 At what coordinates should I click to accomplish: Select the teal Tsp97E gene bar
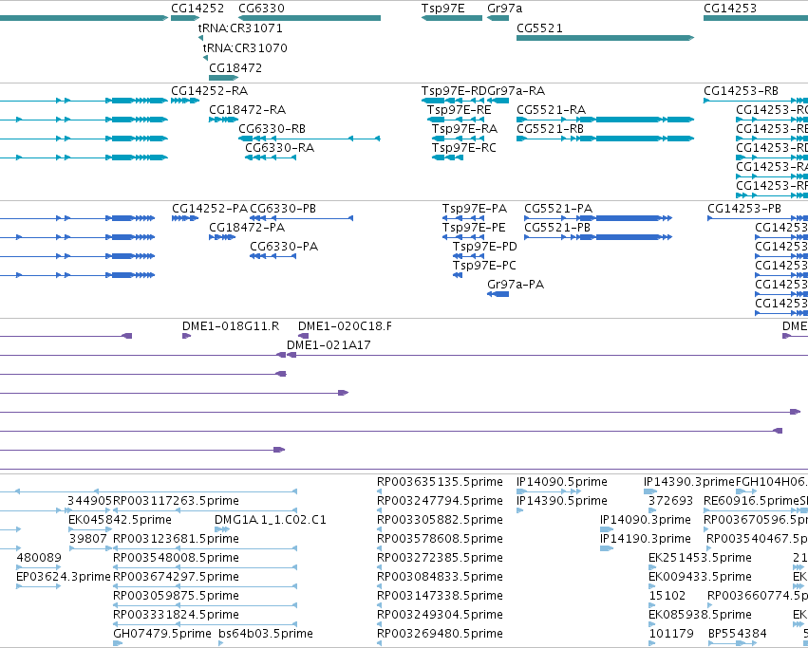click(x=452, y=18)
